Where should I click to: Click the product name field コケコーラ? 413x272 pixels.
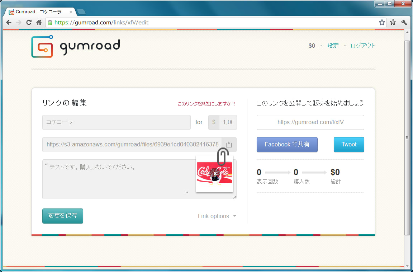(x=116, y=122)
